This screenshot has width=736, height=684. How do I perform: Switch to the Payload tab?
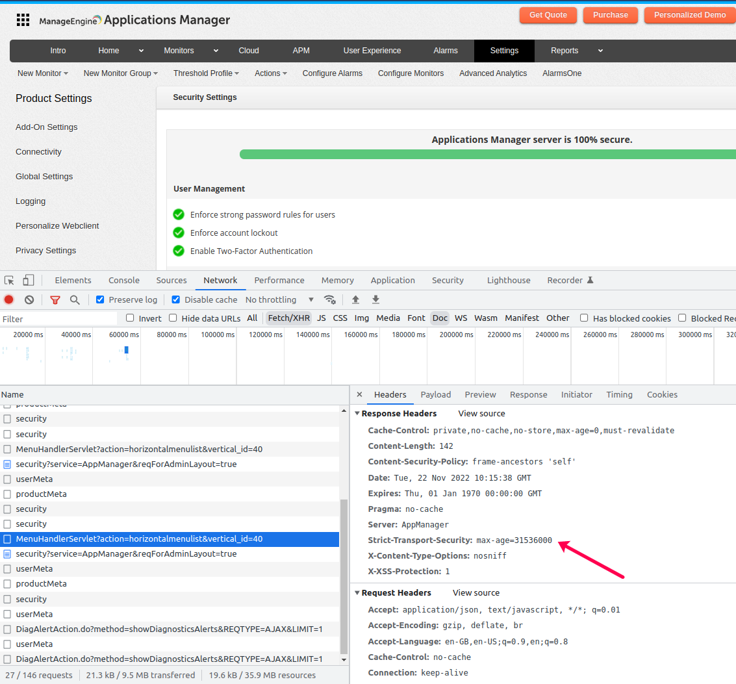[435, 395]
